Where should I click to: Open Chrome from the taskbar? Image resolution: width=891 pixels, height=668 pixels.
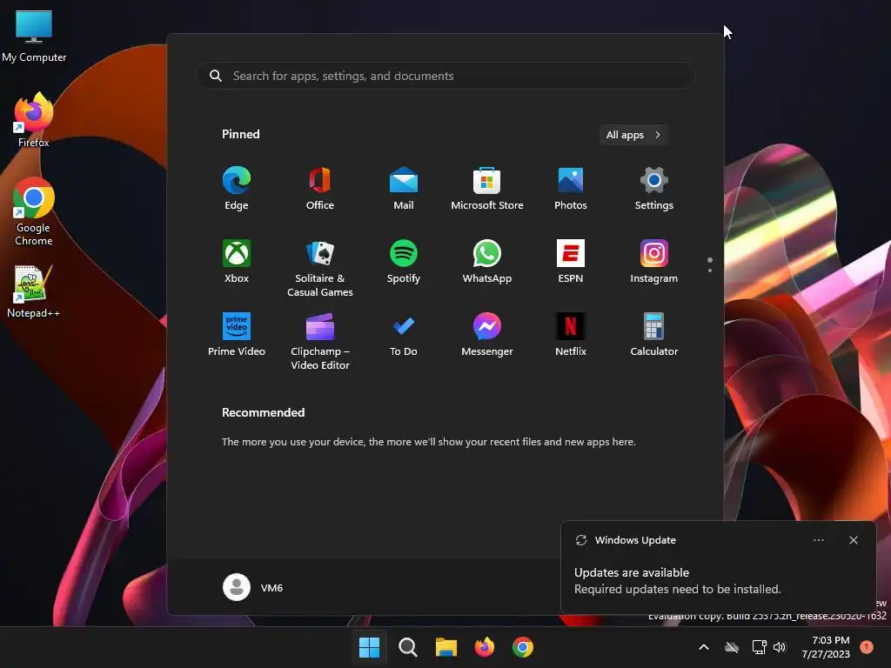(x=523, y=647)
